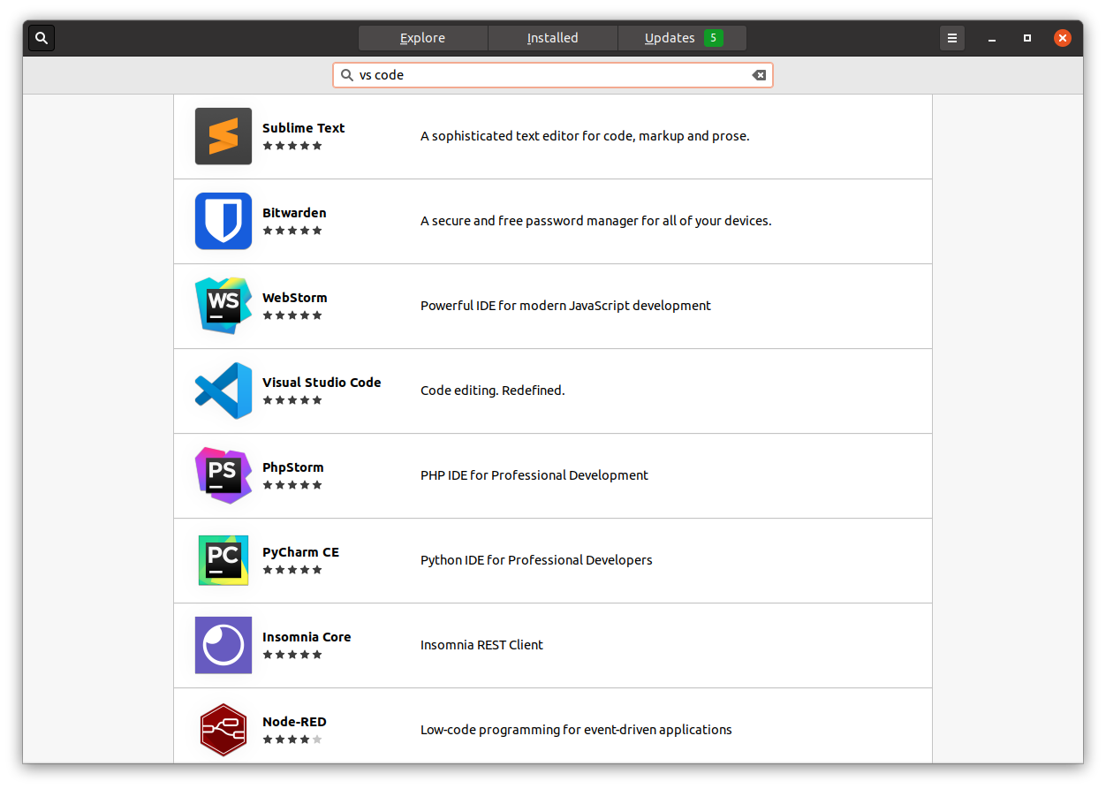Click the green updates count badge
Viewport: 1106px width, 789px height.
[x=713, y=38]
